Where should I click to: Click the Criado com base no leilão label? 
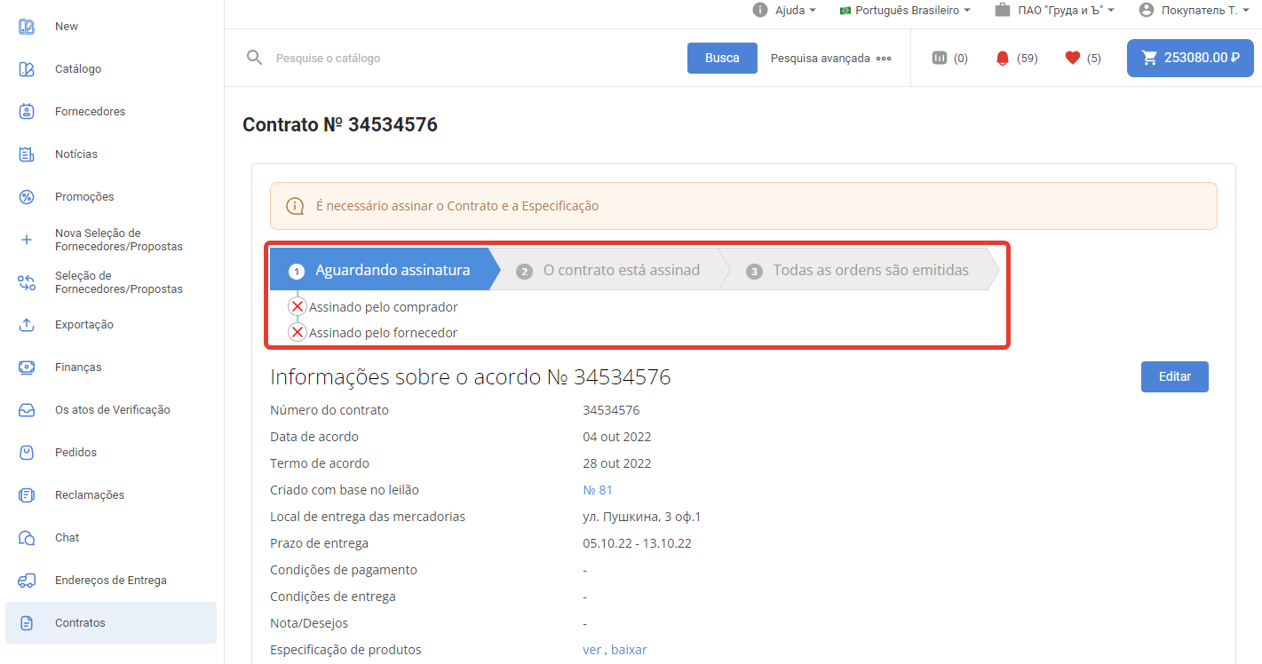pyautogui.click(x=345, y=490)
